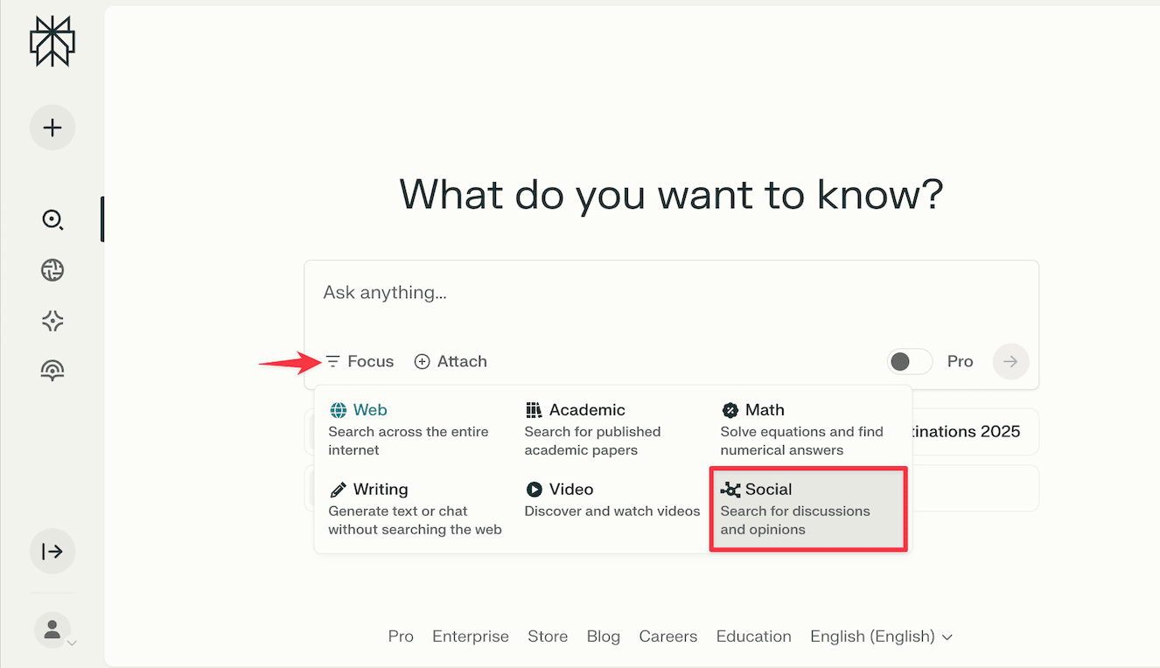Click the Perplexity logo icon

coord(52,40)
